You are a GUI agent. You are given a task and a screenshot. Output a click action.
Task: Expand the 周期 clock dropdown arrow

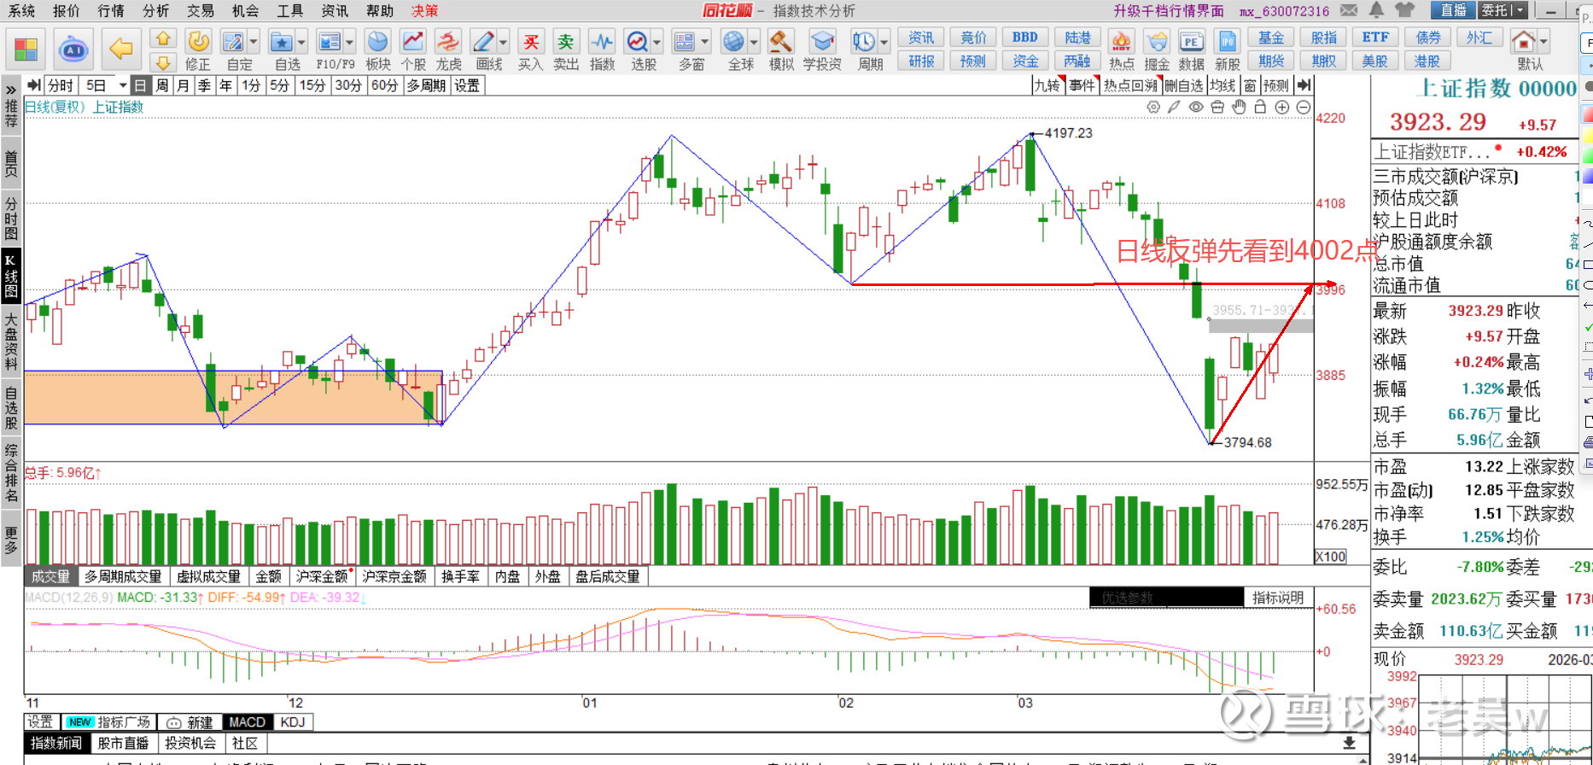click(884, 42)
